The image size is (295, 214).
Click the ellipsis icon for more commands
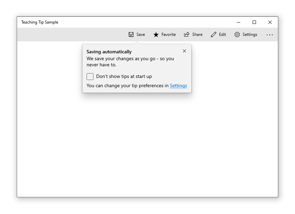pos(270,34)
